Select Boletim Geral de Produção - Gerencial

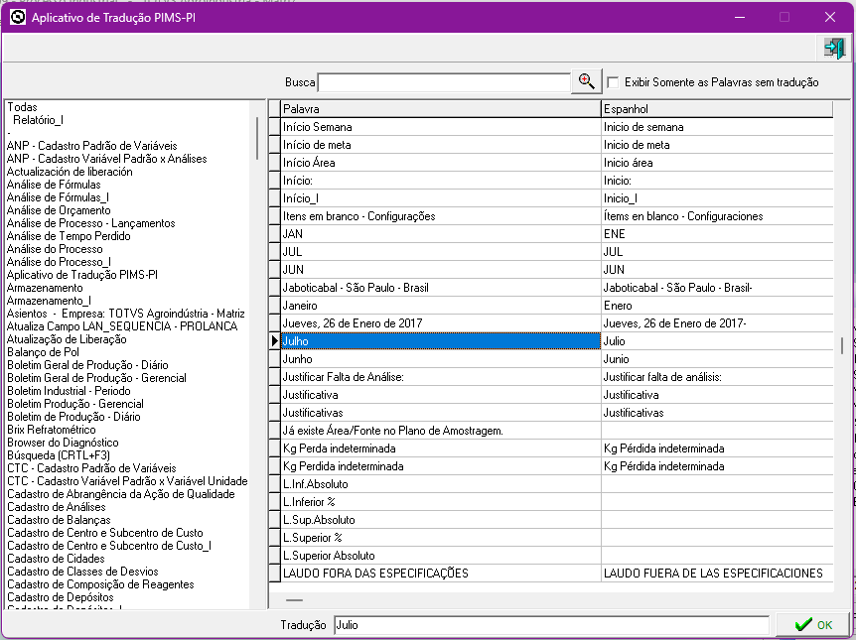pyautogui.click(x=96, y=378)
